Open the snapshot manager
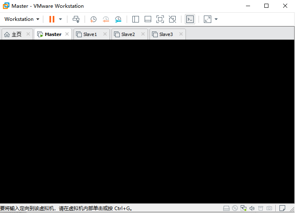This screenshot has height=213, width=295. click(x=118, y=19)
